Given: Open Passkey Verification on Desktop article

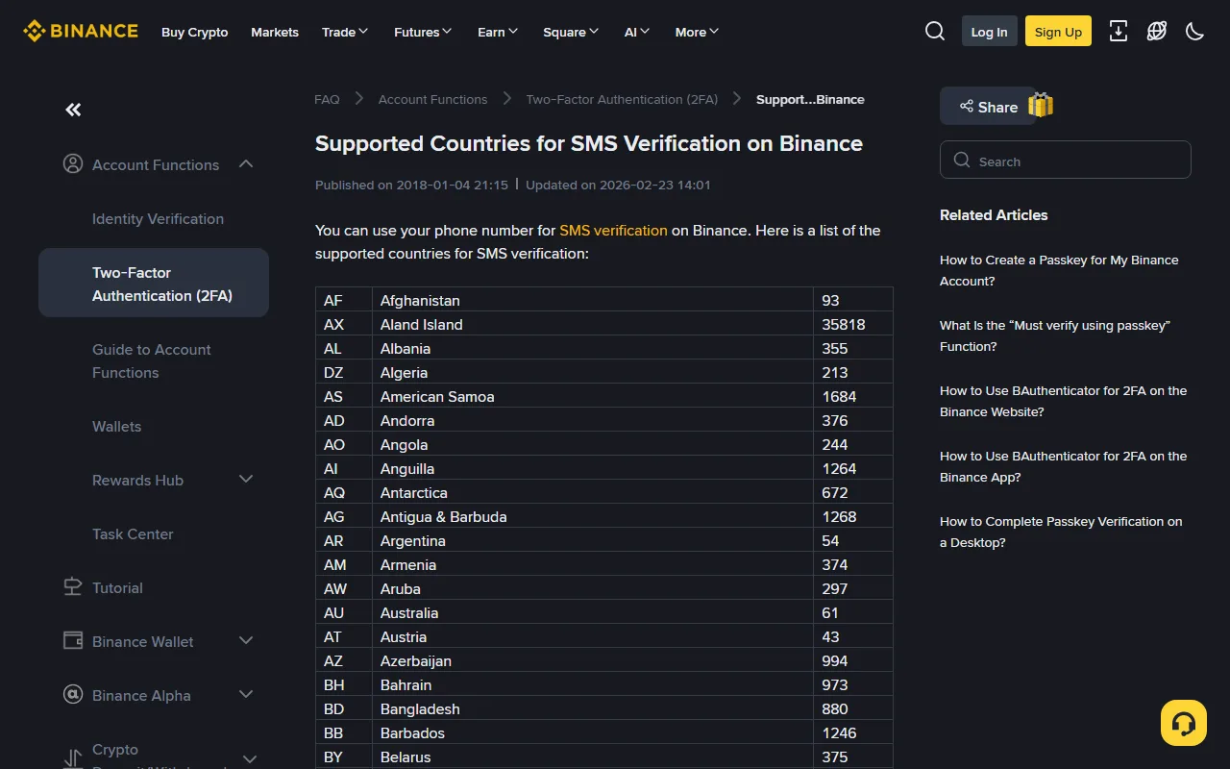Looking at the screenshot, I should [x=1061, y=532].
